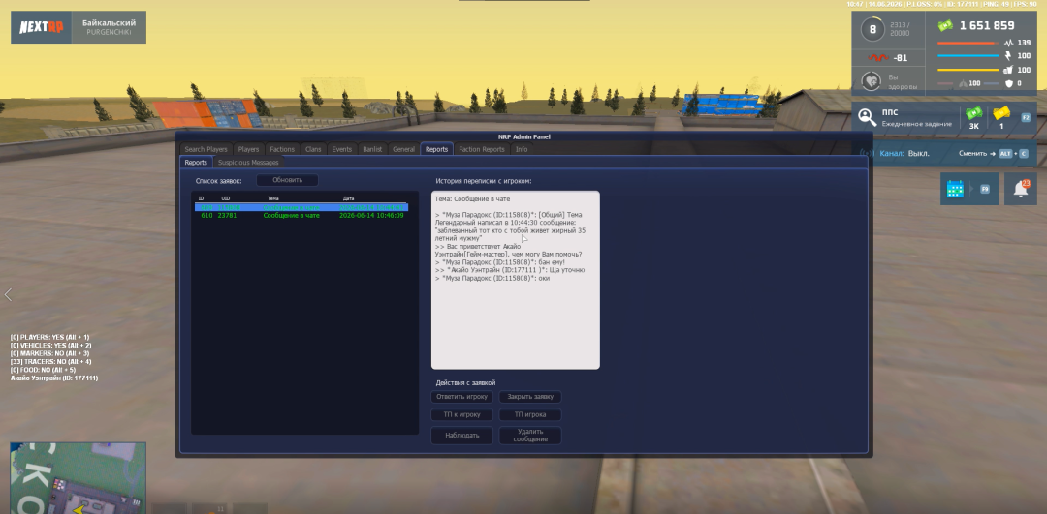Click the blue energy bar
This screenshot has width=1047, height=514.
tap(968, 57)
